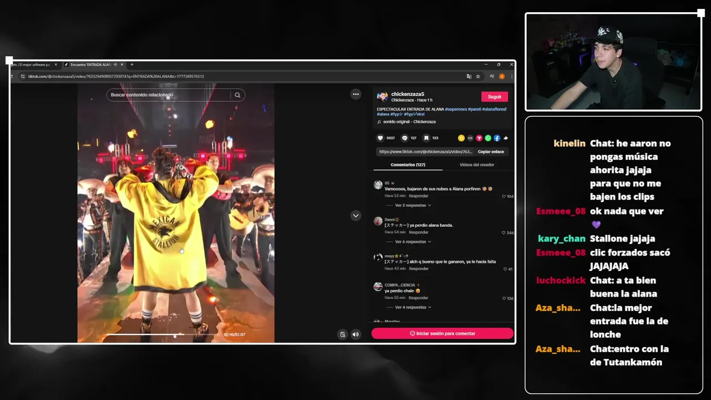Reply to 'ya perdio alana banda' comment
711x400 pixels.
(418, 232)
